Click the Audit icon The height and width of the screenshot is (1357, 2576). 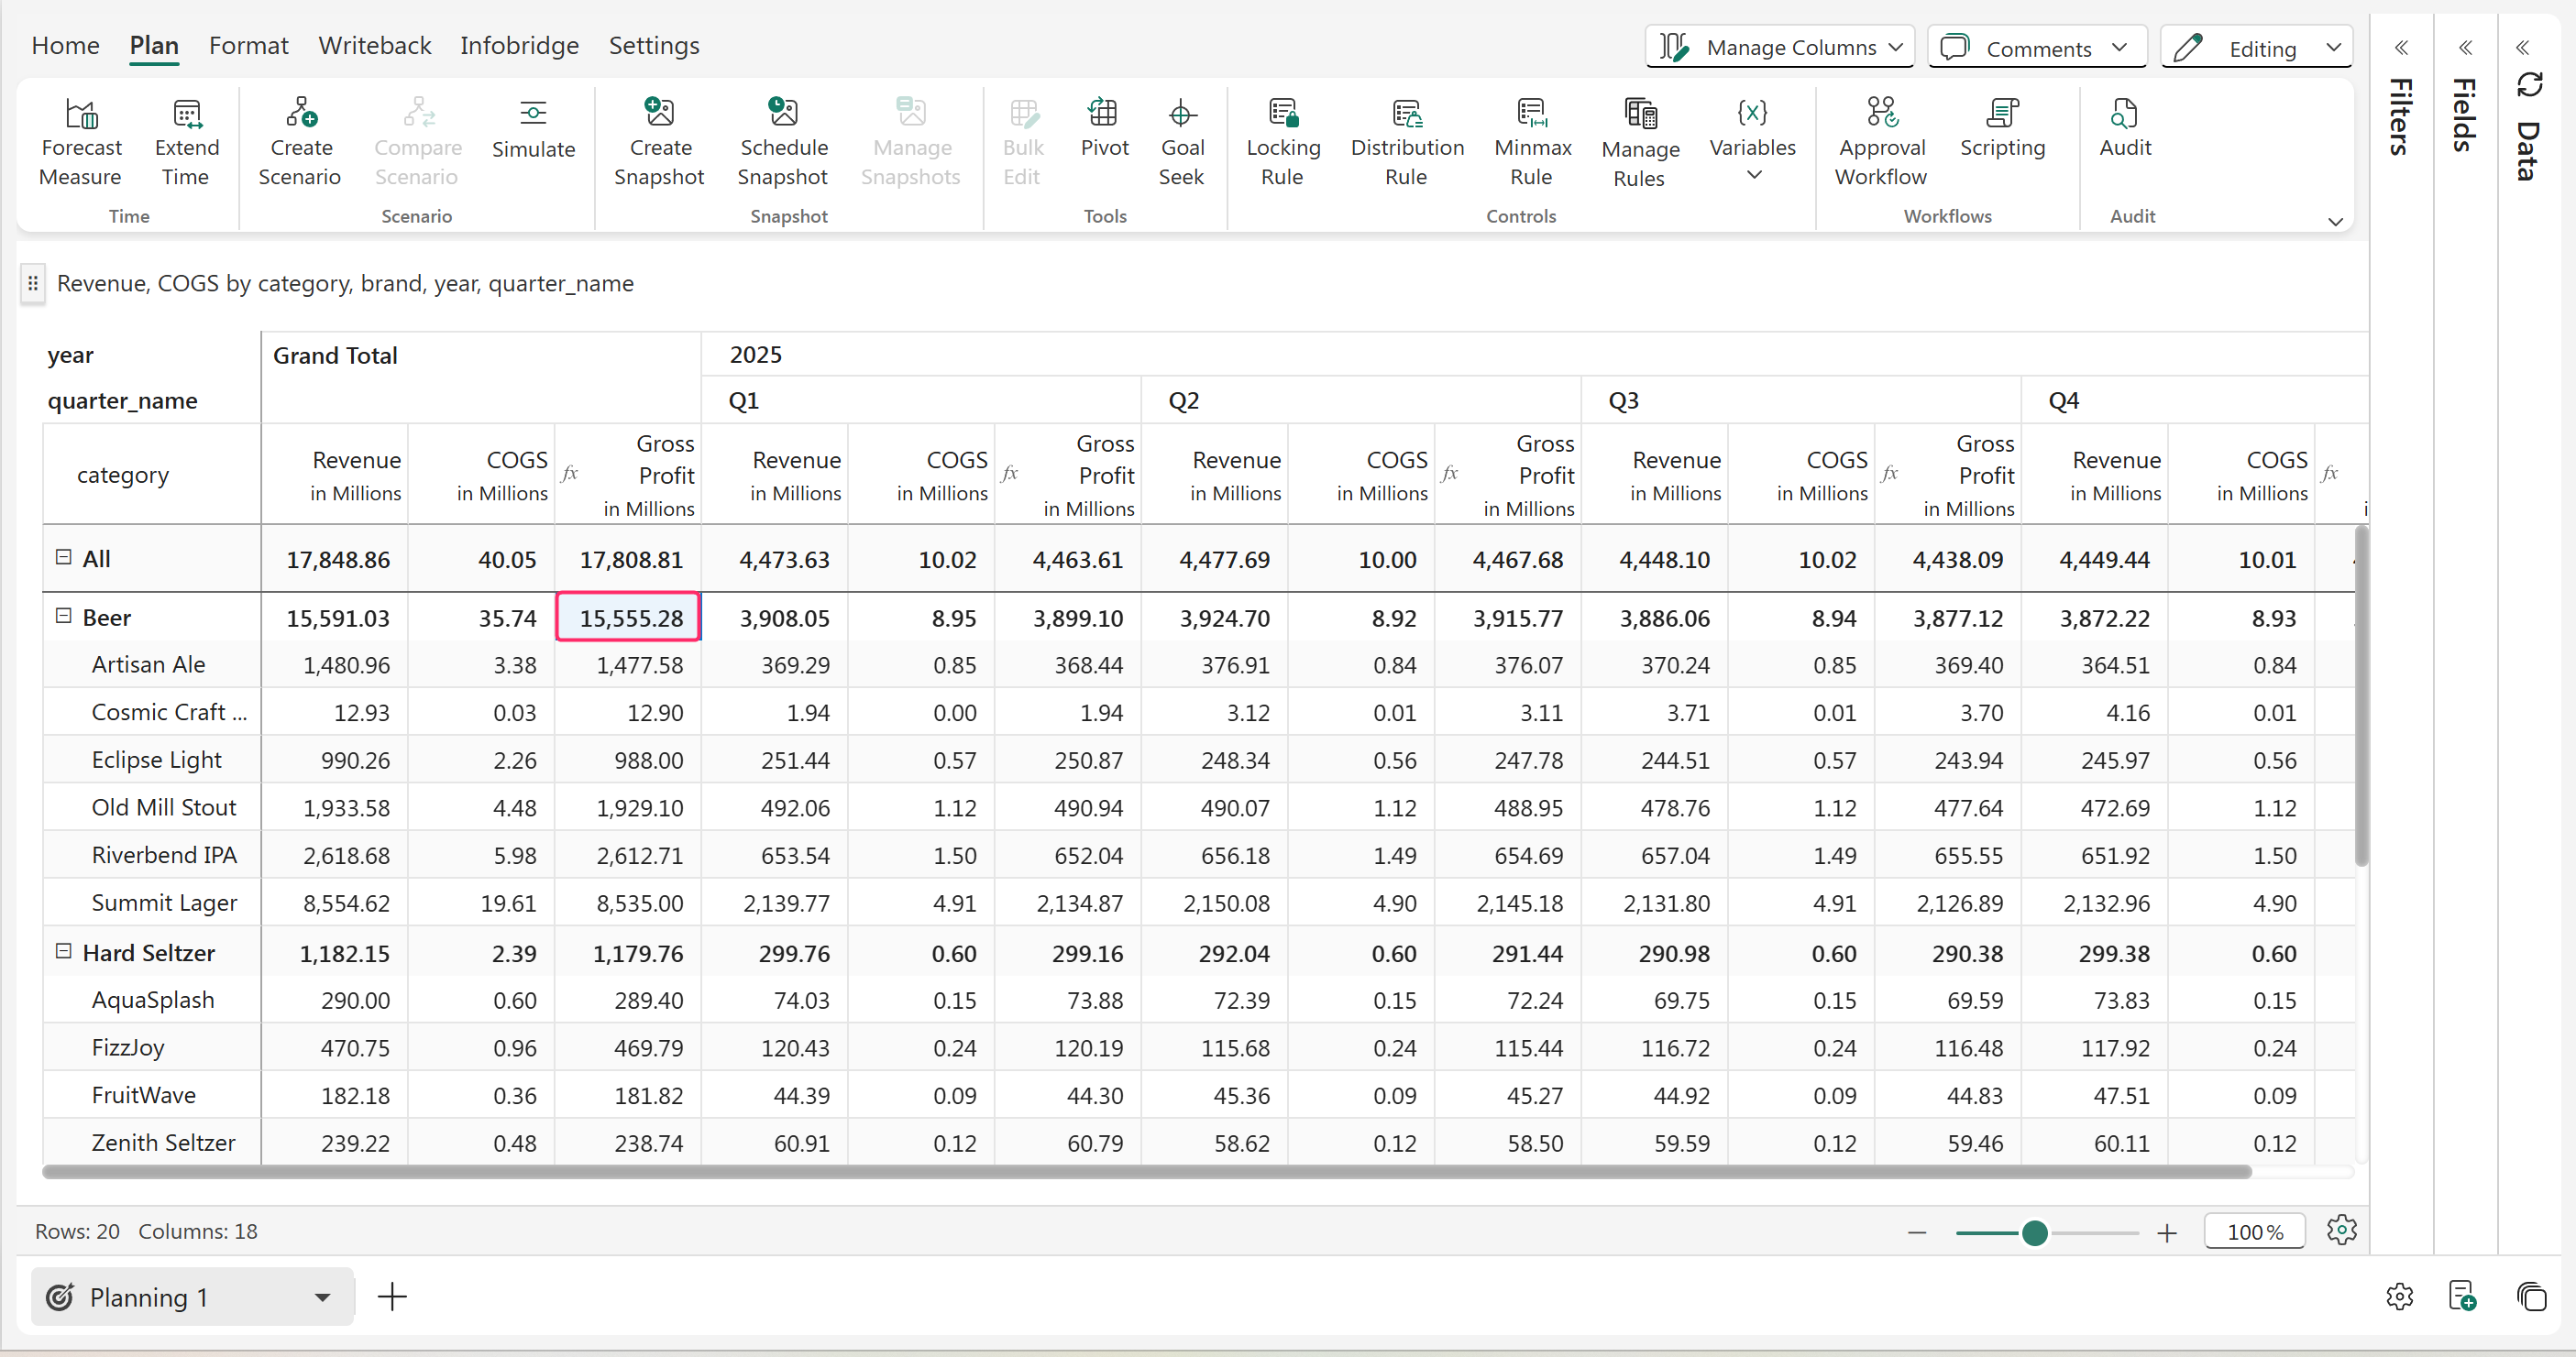(x=2124, y=113)
